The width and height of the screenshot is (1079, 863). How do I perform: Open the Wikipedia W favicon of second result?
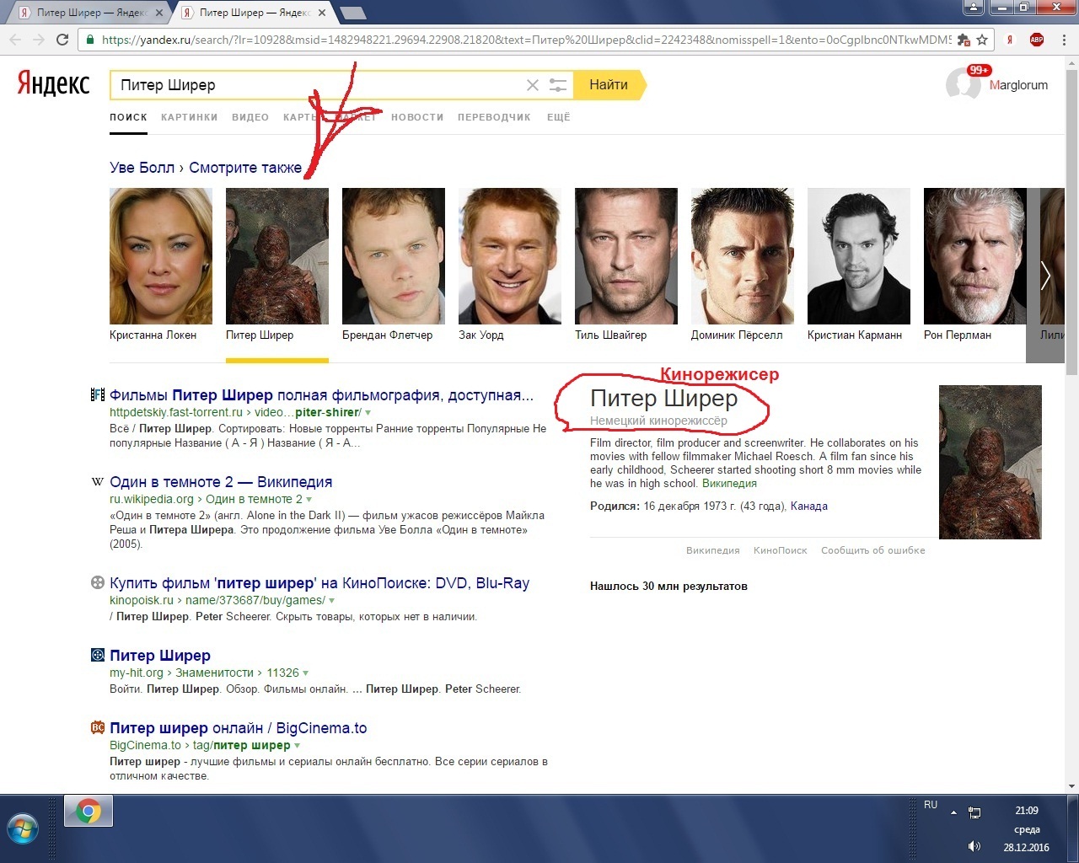98,482
